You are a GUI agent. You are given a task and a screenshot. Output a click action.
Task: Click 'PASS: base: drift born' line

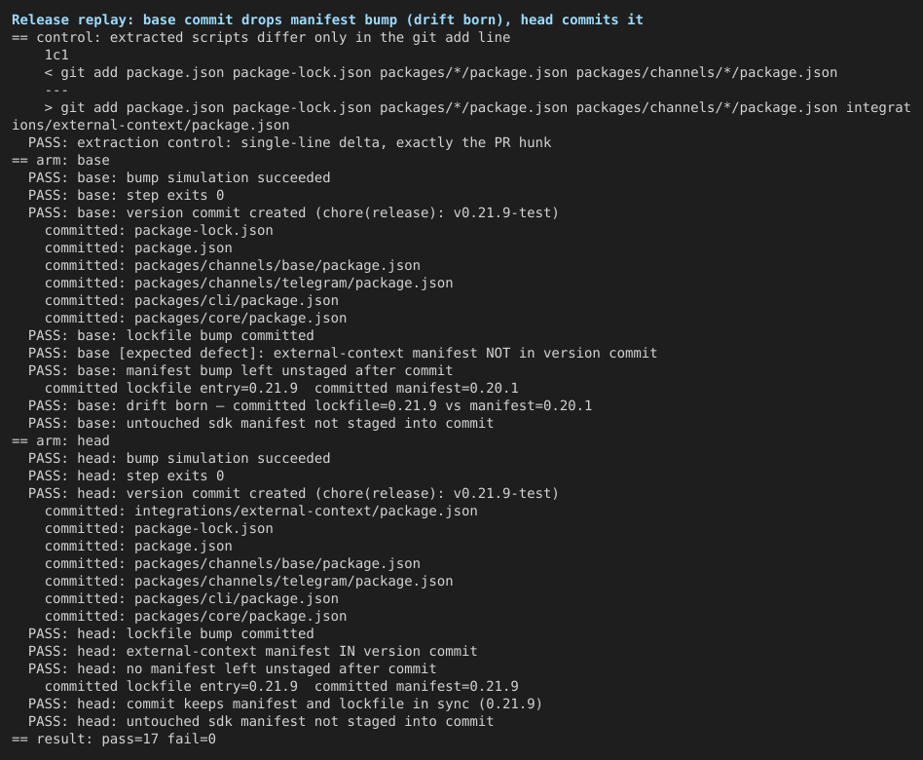click(x=311, y=405)
